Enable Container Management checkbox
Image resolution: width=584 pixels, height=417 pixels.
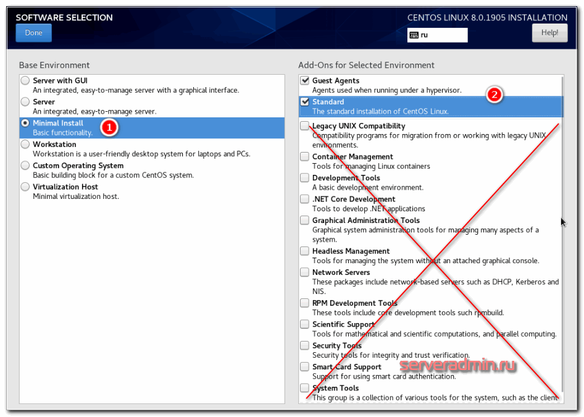point(305,156)
